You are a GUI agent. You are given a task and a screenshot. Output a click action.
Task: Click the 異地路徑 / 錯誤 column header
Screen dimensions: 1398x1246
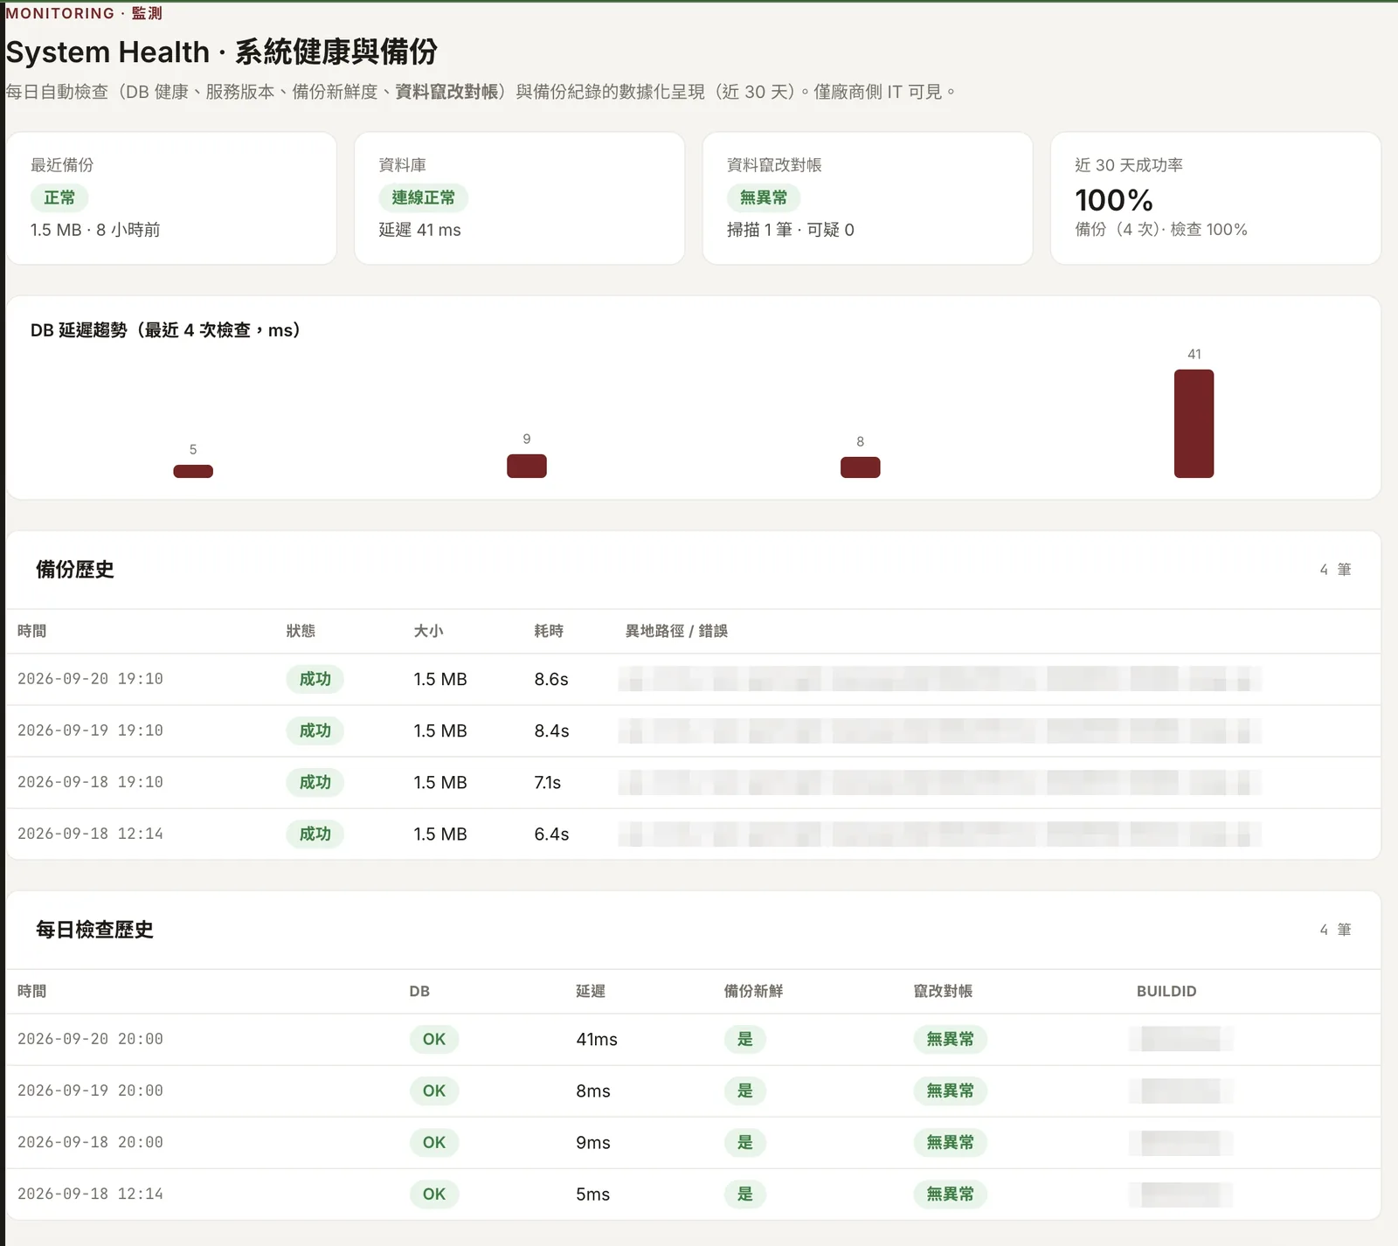click(676, 631)
